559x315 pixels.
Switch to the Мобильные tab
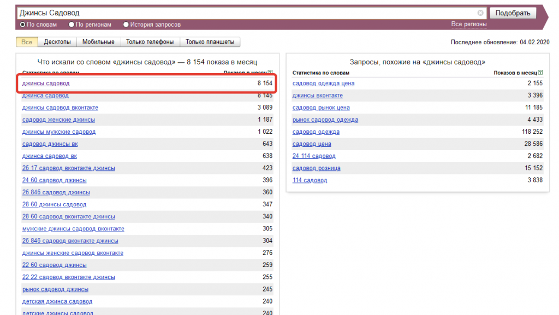[x=98, y=41]
